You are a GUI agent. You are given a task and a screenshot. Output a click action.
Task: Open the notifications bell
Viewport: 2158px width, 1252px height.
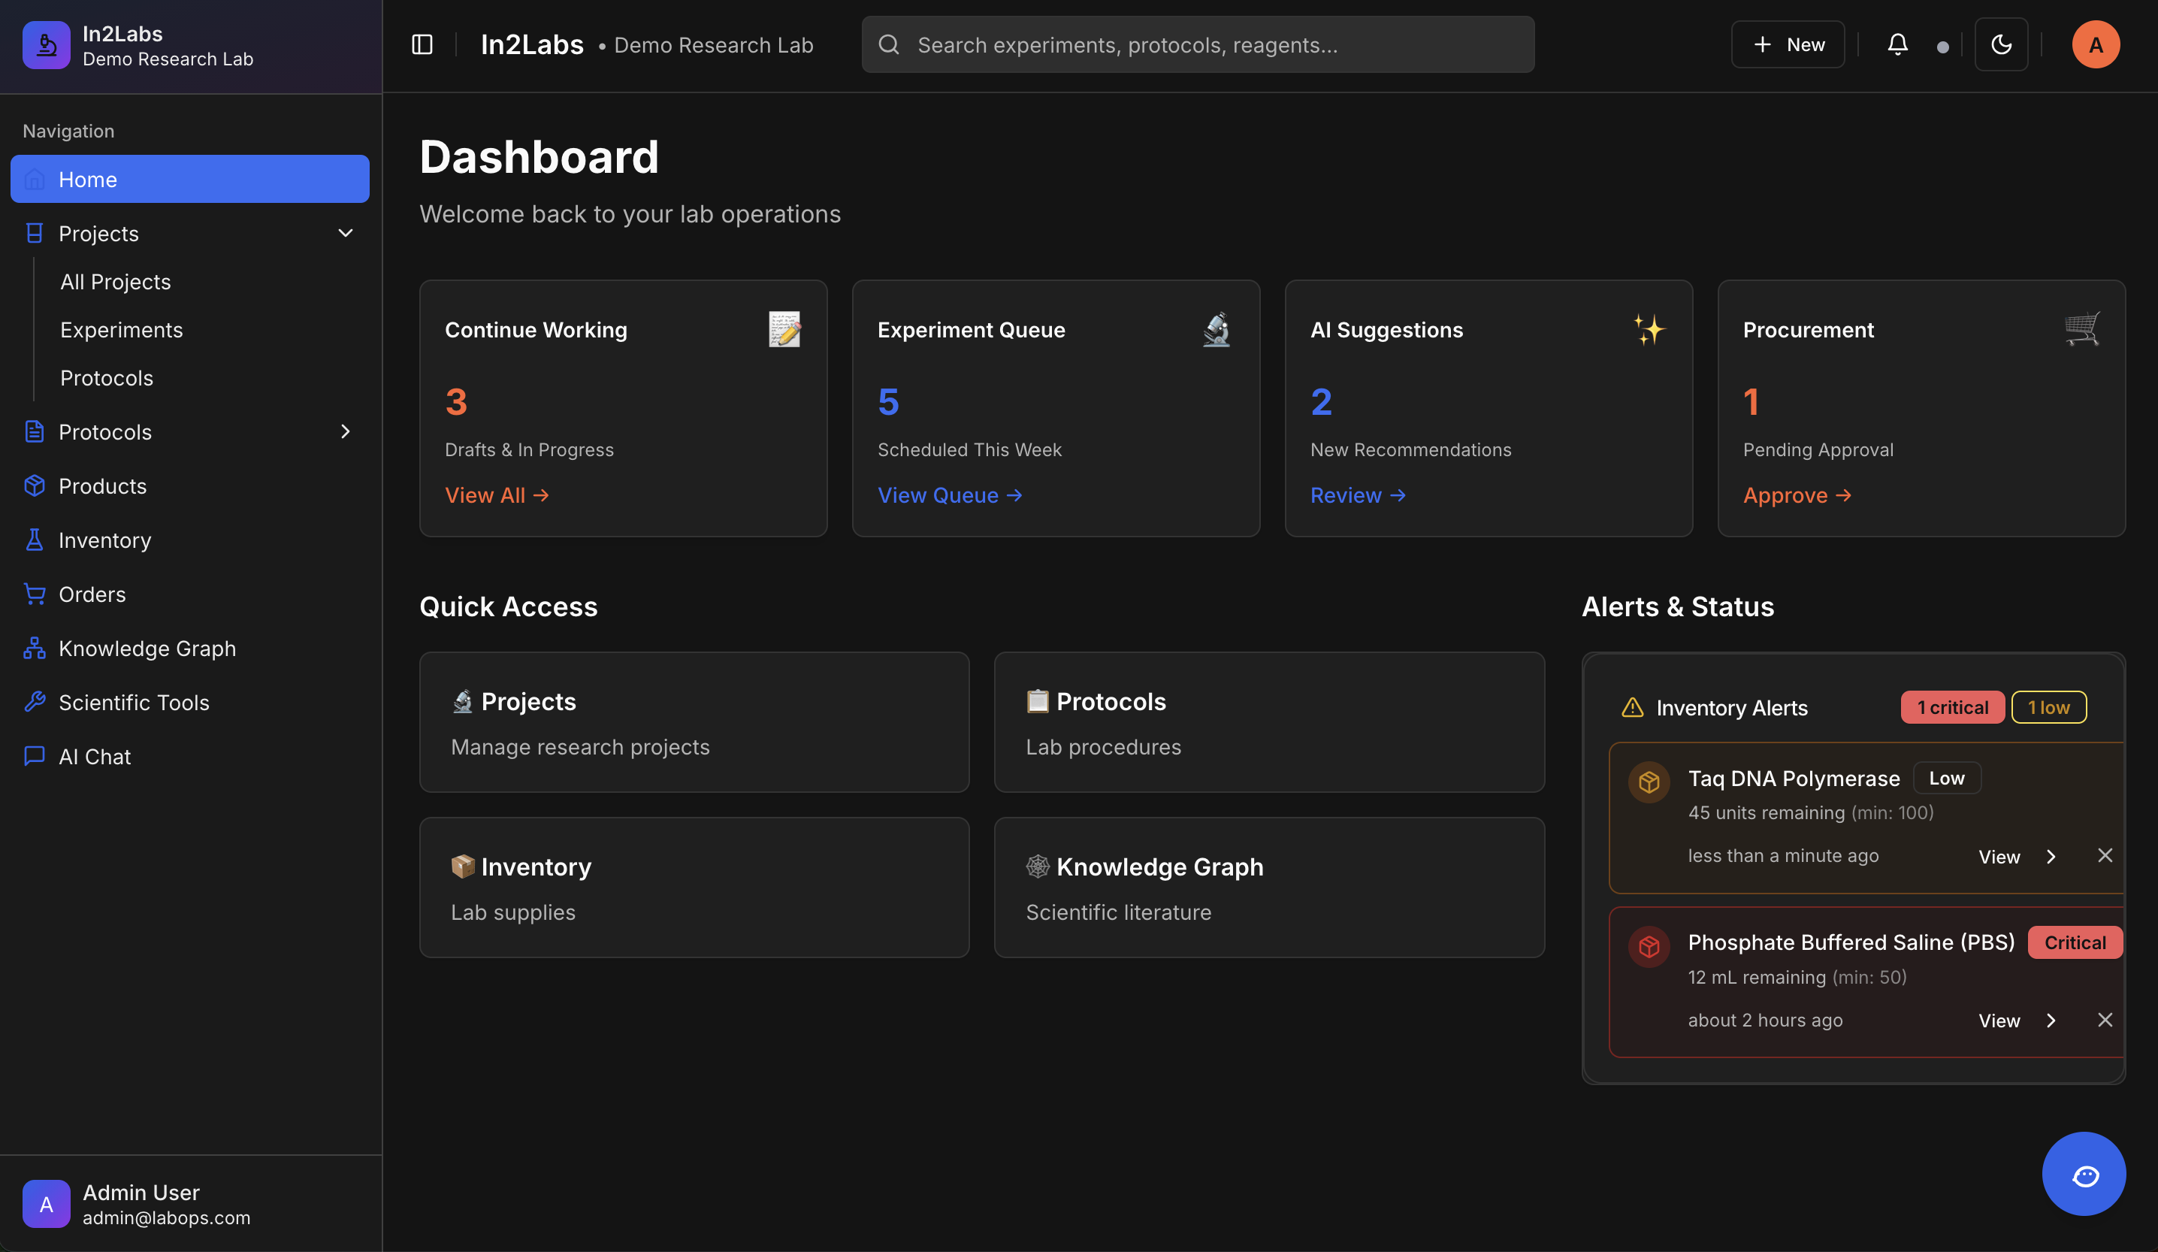pyautogui.click(x=1898, y=44)
